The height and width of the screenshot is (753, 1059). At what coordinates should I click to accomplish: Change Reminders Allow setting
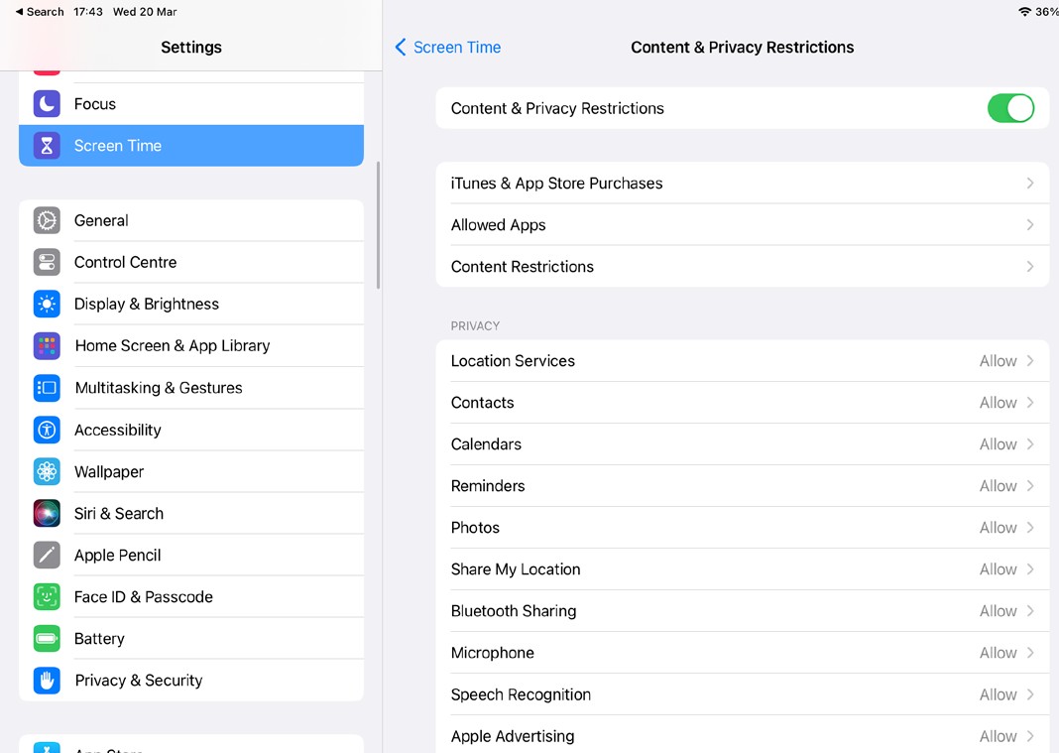coord(1006,486)
